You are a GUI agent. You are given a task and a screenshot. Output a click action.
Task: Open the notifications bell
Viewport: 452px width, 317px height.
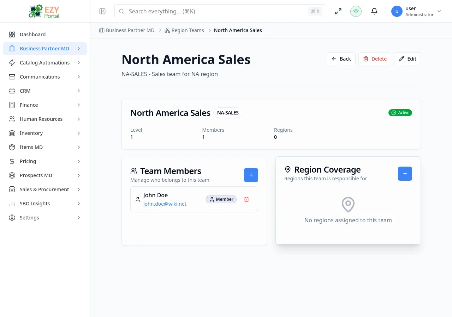click(x=374, y=11)
